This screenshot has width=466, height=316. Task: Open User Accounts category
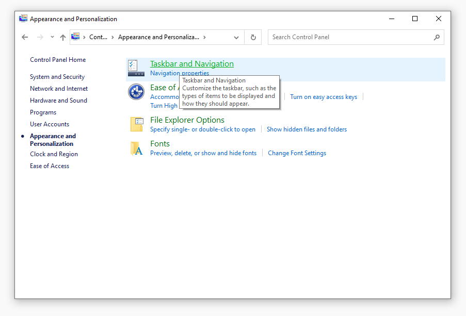(50, 124)
